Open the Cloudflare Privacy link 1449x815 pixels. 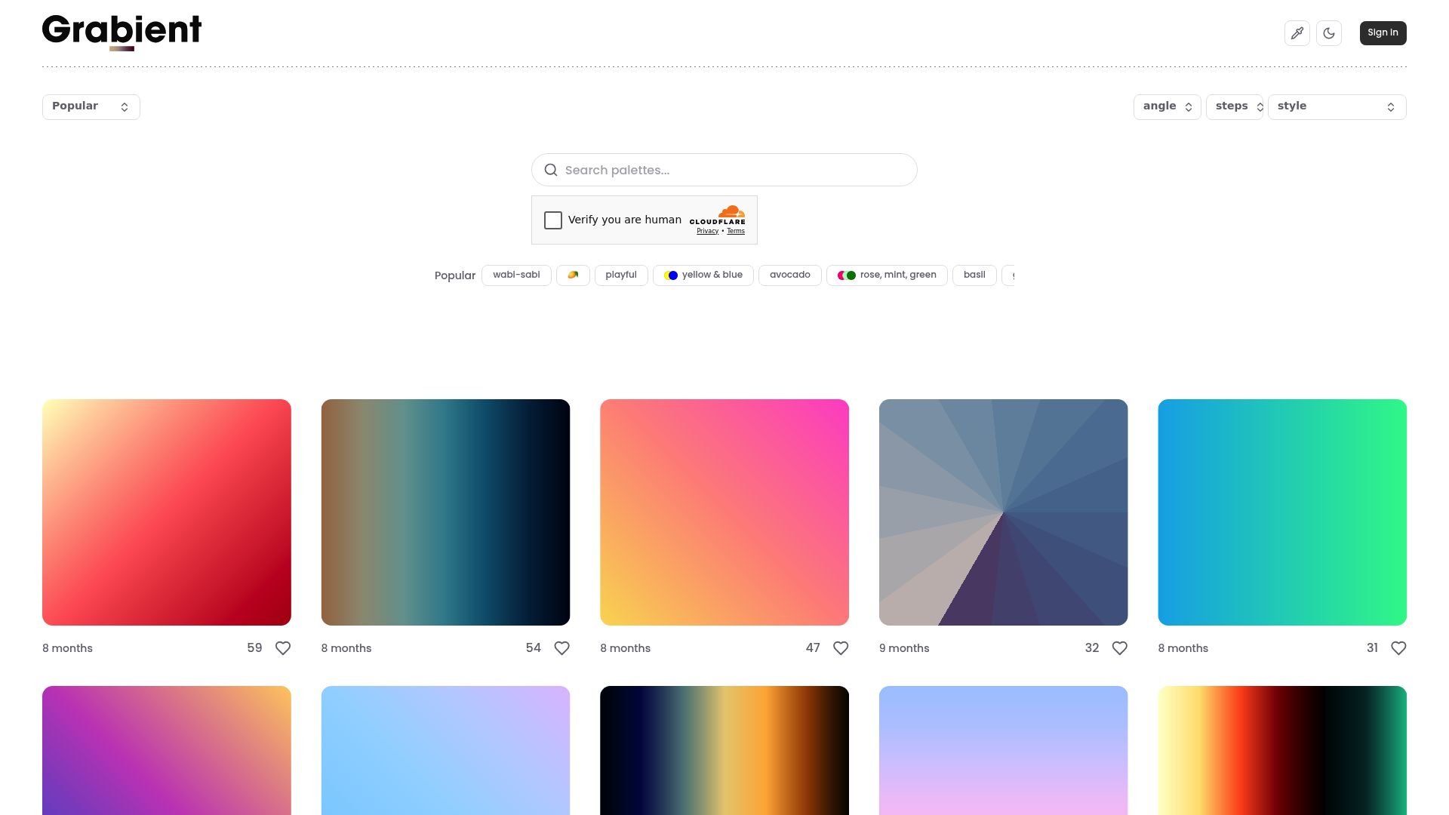707,230
